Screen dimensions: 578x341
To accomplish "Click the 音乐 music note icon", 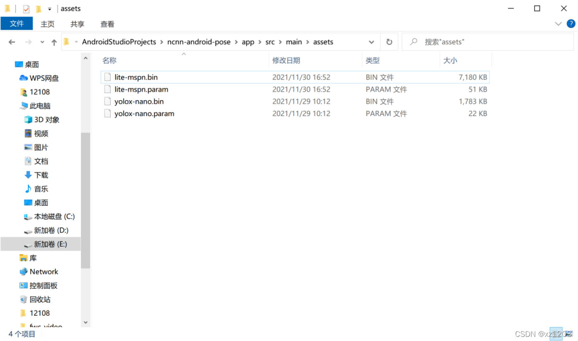I will (28, 189).
